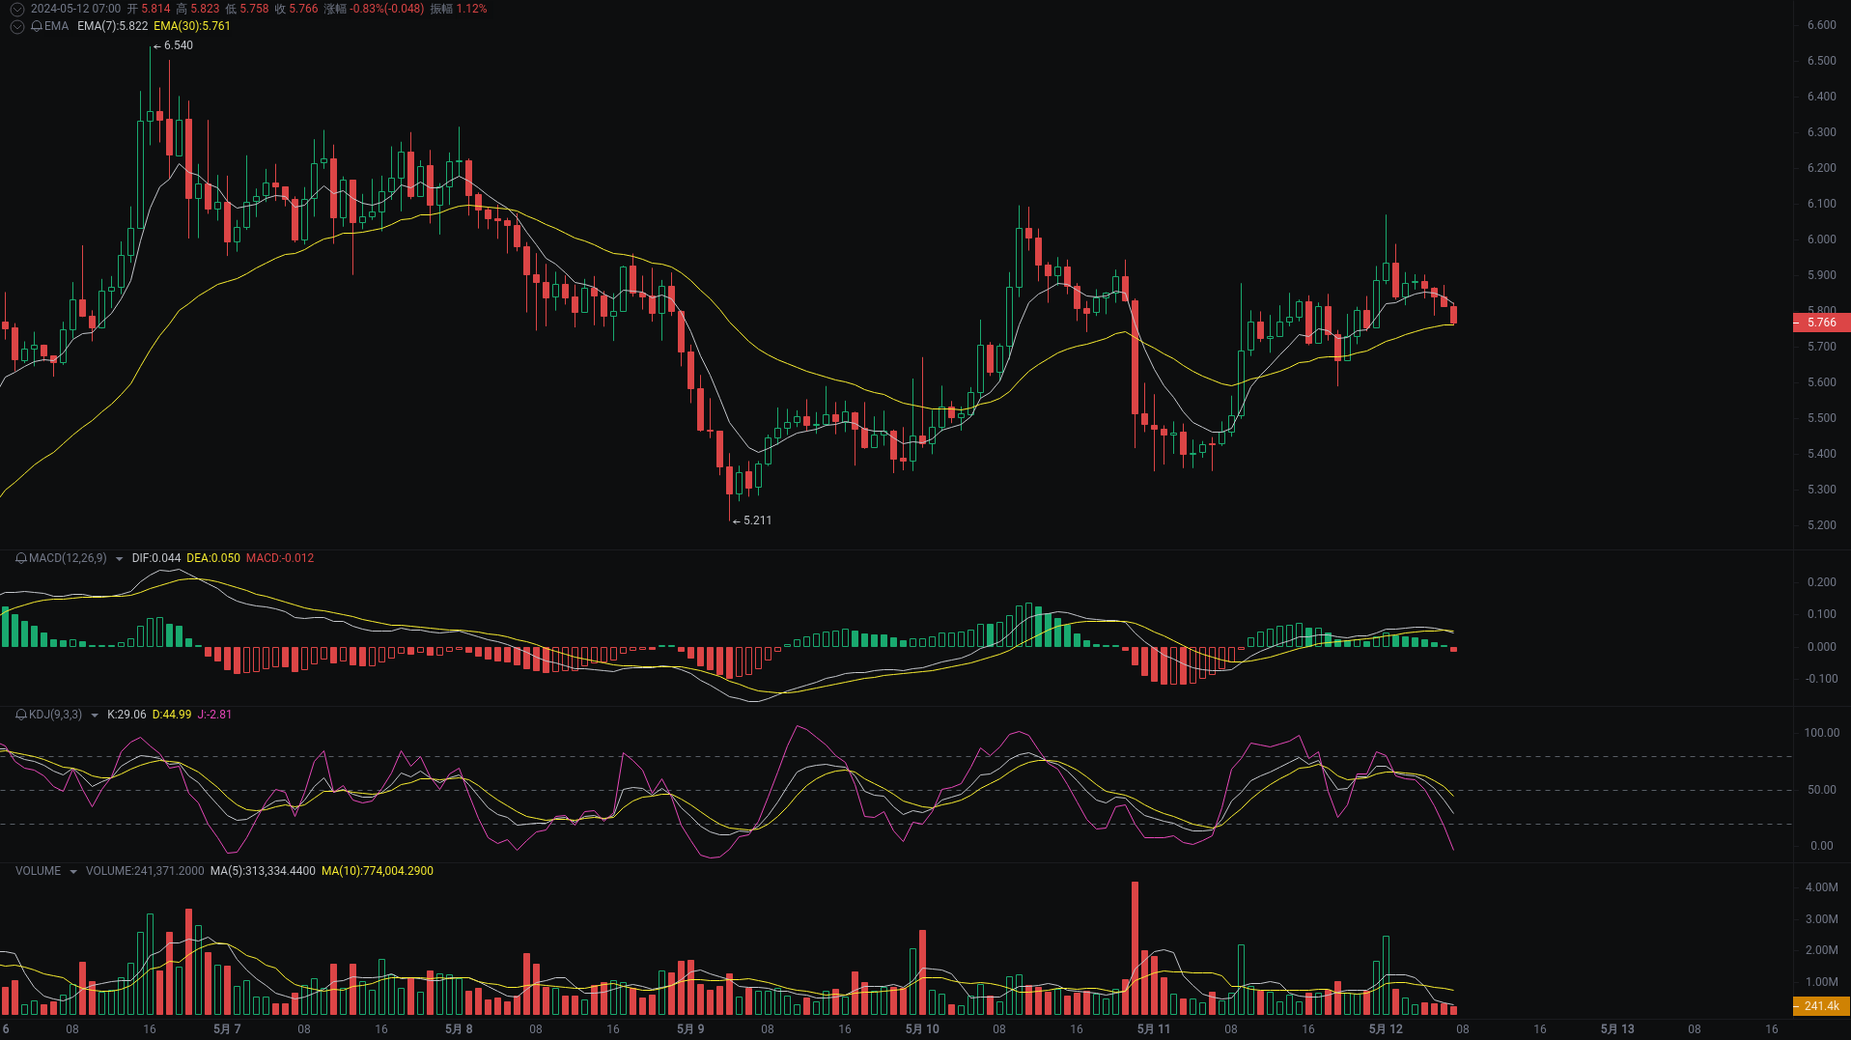
Task: Collapse the EMA indicator row chevron
Action: (16, 26)
